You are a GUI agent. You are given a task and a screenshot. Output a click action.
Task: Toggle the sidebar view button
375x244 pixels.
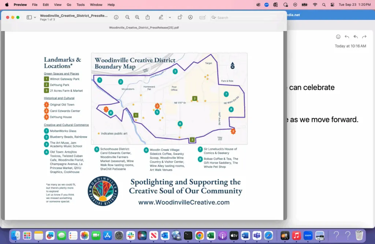click(x=29, y=17)
